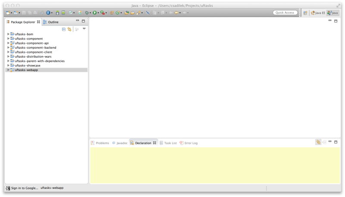Minimize the Package Explorer view
345x197 pixels.
pyautogui.click(x=78, y=21)
